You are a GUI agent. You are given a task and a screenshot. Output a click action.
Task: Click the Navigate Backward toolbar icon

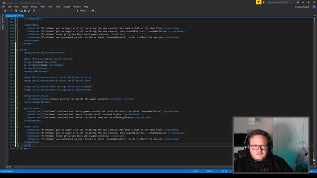[x=5, y=11]
